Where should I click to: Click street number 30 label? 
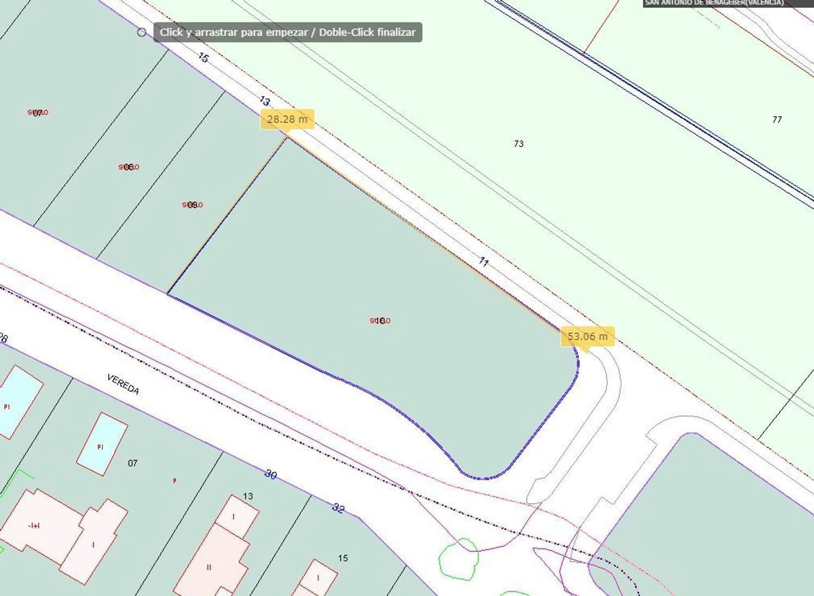click(x=271, y=474)
